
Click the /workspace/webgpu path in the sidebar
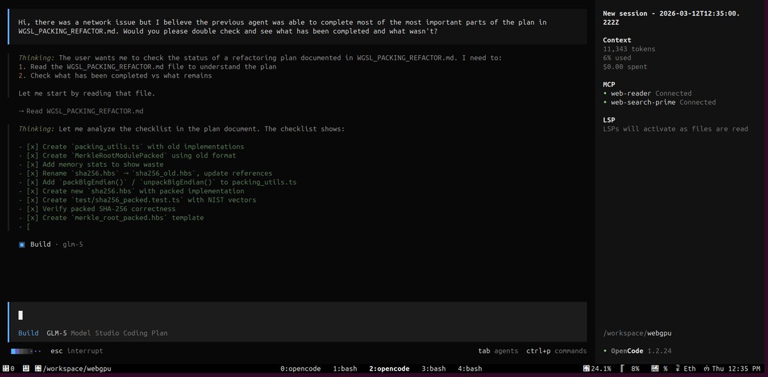tap(637, 333)
